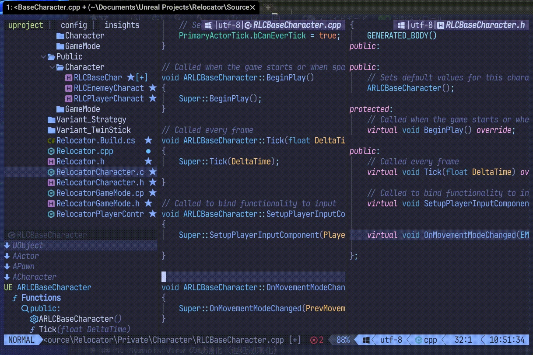Click the header icon of RLCEnemeyCharact
The width and height of the screenshot is (533, 355).
tap(69, 88)
